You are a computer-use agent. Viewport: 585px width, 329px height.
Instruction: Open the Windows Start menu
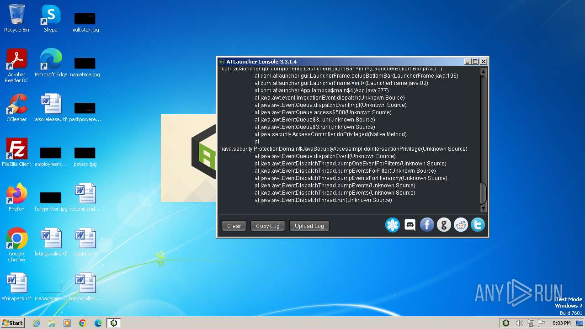point(13,323)
